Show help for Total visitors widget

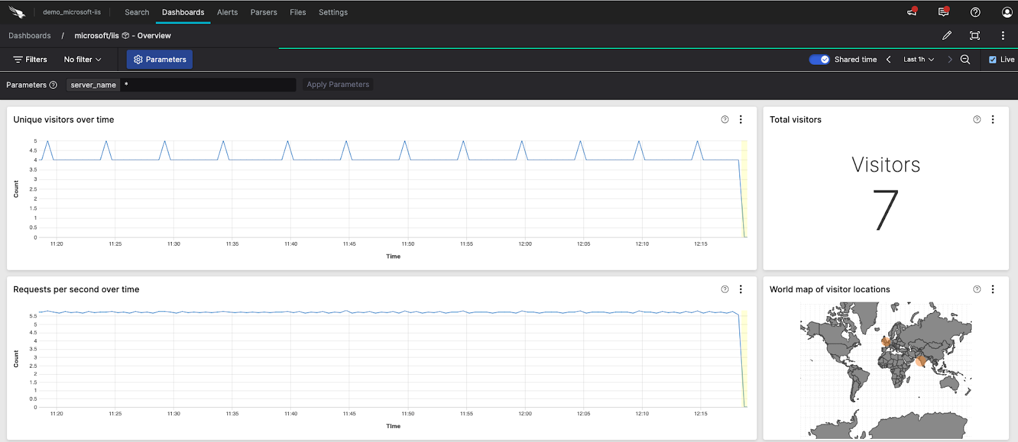click(977, 119)
